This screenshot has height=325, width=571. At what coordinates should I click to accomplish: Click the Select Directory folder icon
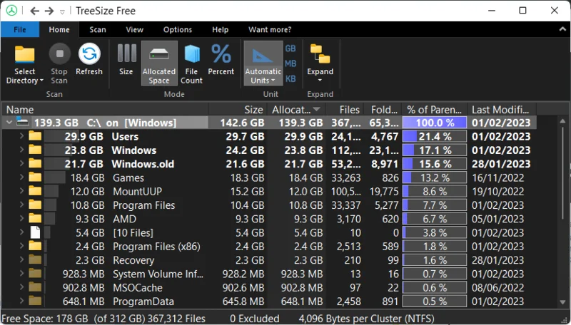[25, 56]
